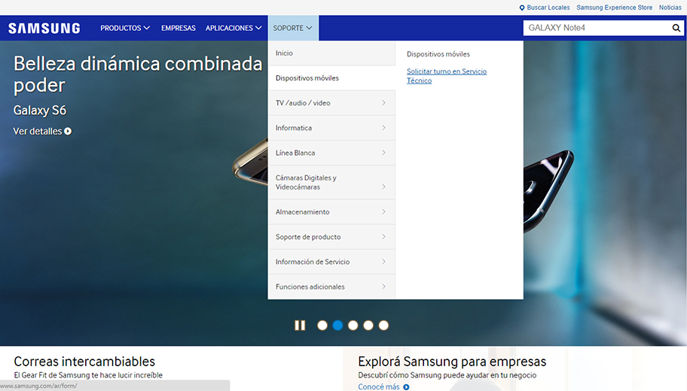Expand the Soporte de producto chevron
Viewport: 687px width, 391px height.
(x=383, y=237)
